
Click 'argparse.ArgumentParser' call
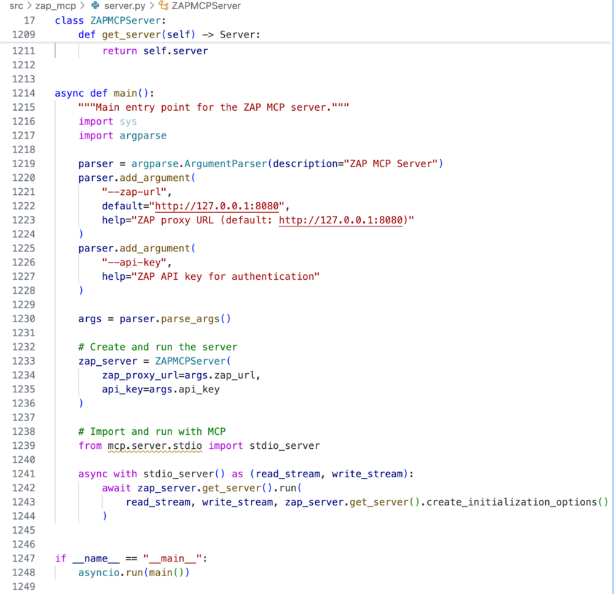click(199, 164)
